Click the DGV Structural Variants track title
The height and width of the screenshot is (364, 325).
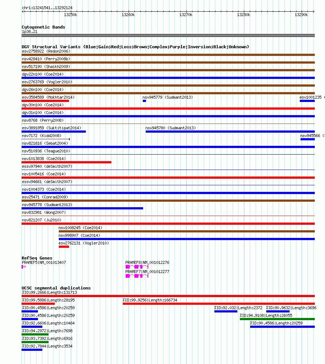pos(135,47)
